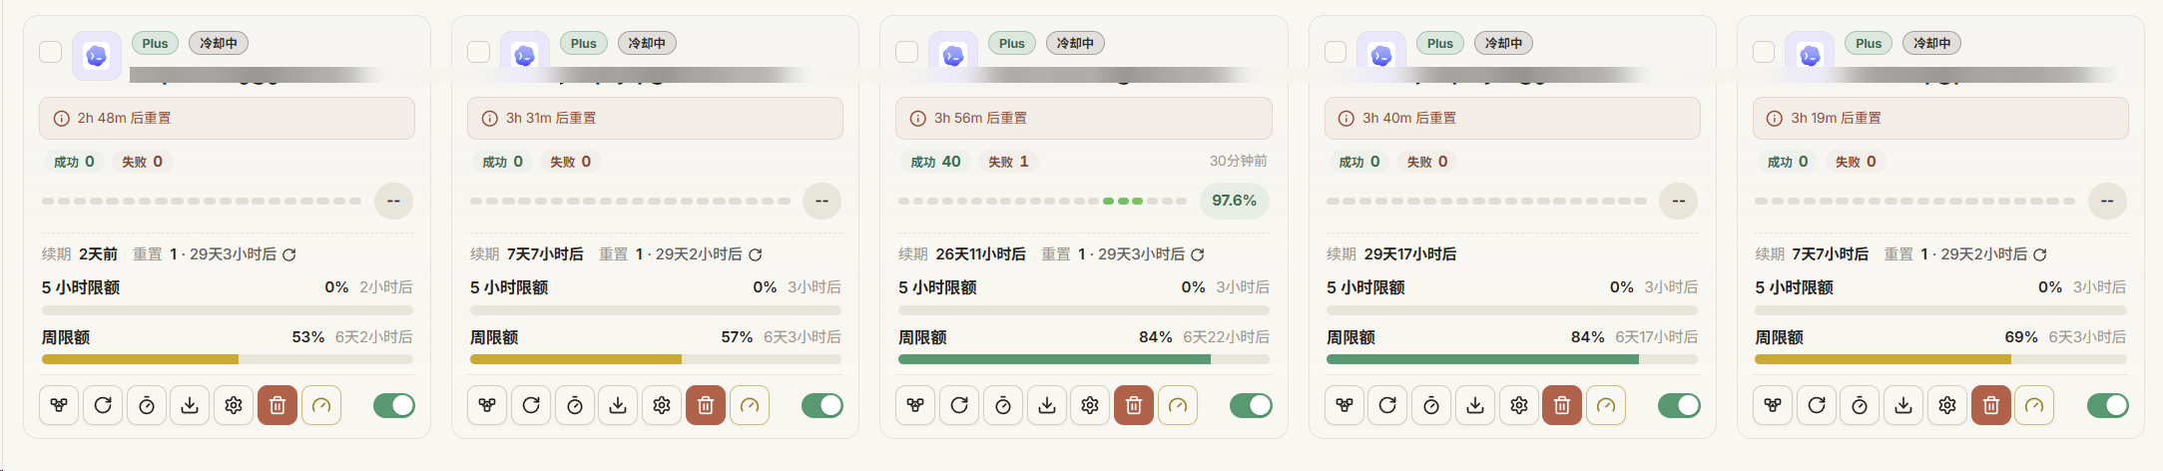Viewport: 2163px width, 471px height.
Task: Click the avatar thumbnail on the 2h 48m card
Action: 97,56
